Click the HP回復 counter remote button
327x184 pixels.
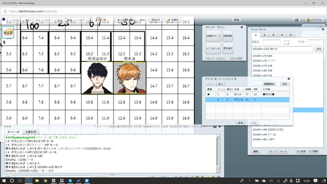tap(228, 36)
